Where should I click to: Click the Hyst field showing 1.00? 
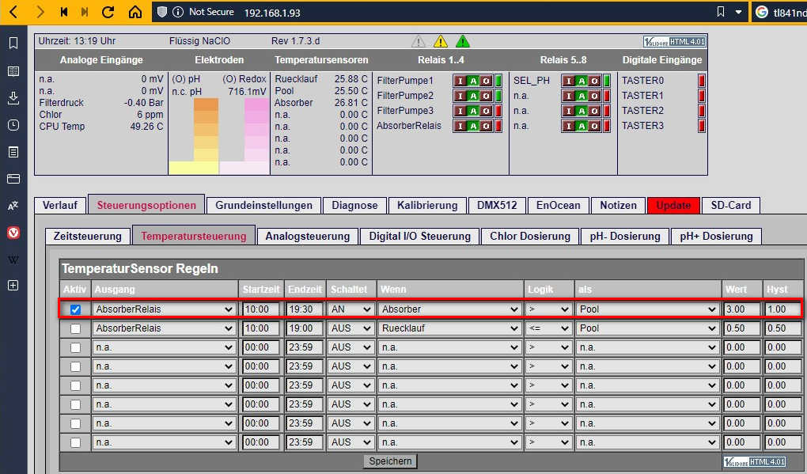tap(782, 309)
